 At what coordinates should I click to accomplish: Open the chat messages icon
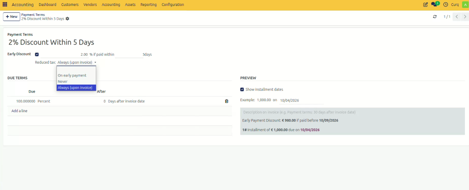pos(435,4)
